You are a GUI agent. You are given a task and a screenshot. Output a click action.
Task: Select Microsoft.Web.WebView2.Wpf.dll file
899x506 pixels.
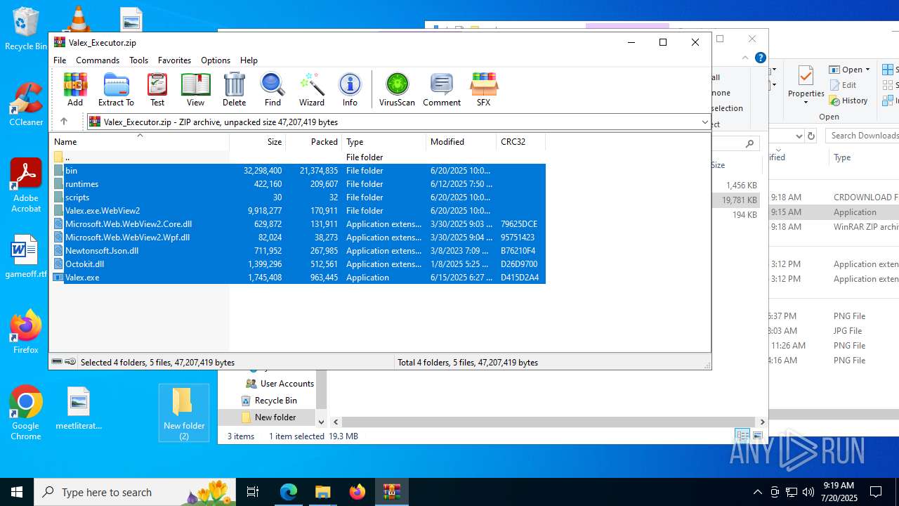point(299,238)
